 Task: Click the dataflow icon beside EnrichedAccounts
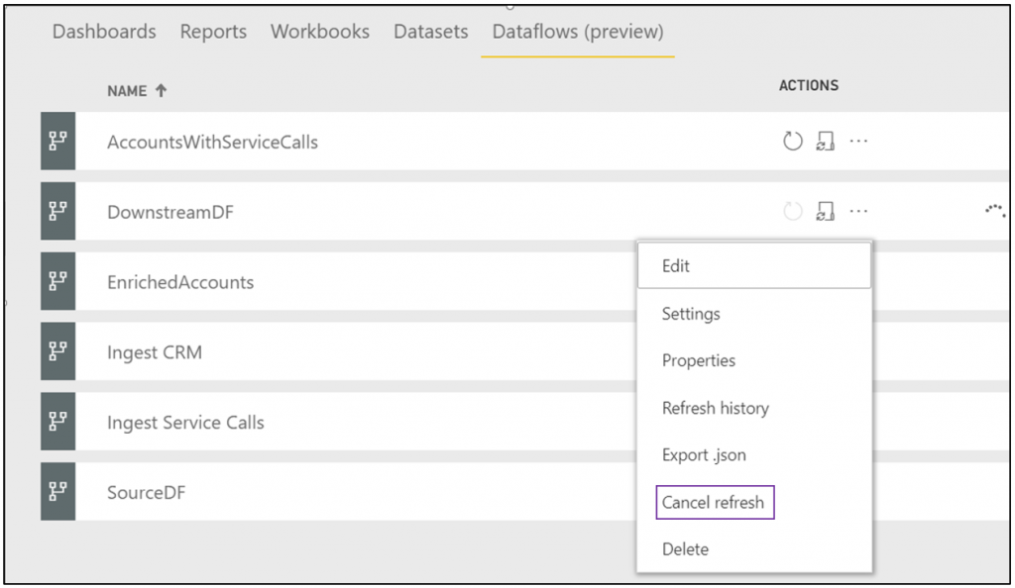click(58, 281)
